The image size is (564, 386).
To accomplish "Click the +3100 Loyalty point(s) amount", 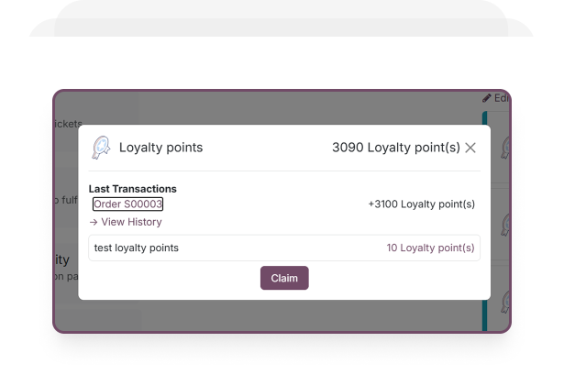I will (421, 204).
